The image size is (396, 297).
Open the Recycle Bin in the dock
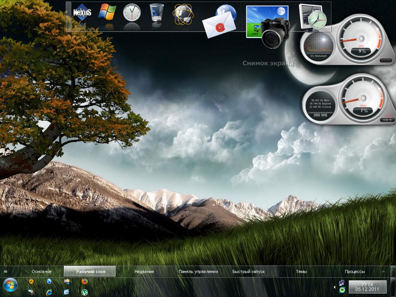coord(157,12)
